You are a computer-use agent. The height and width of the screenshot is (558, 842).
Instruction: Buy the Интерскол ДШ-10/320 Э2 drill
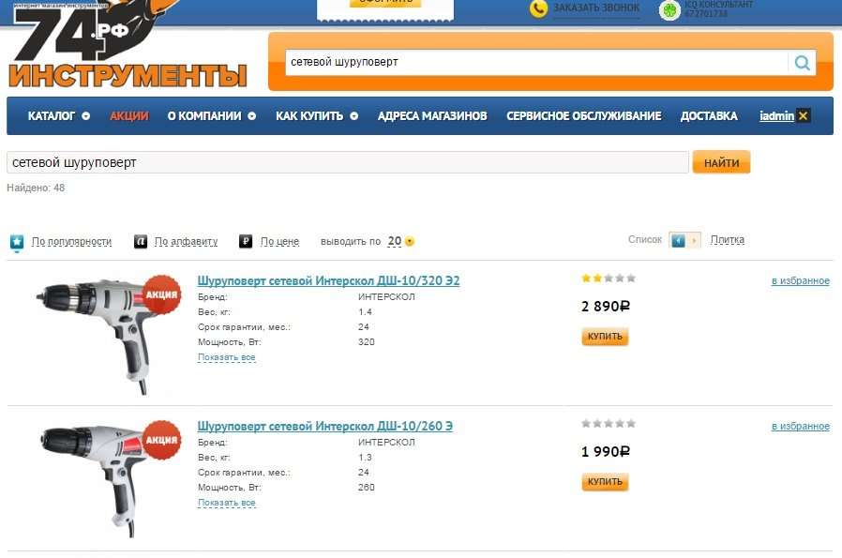[x=605, y=337]
